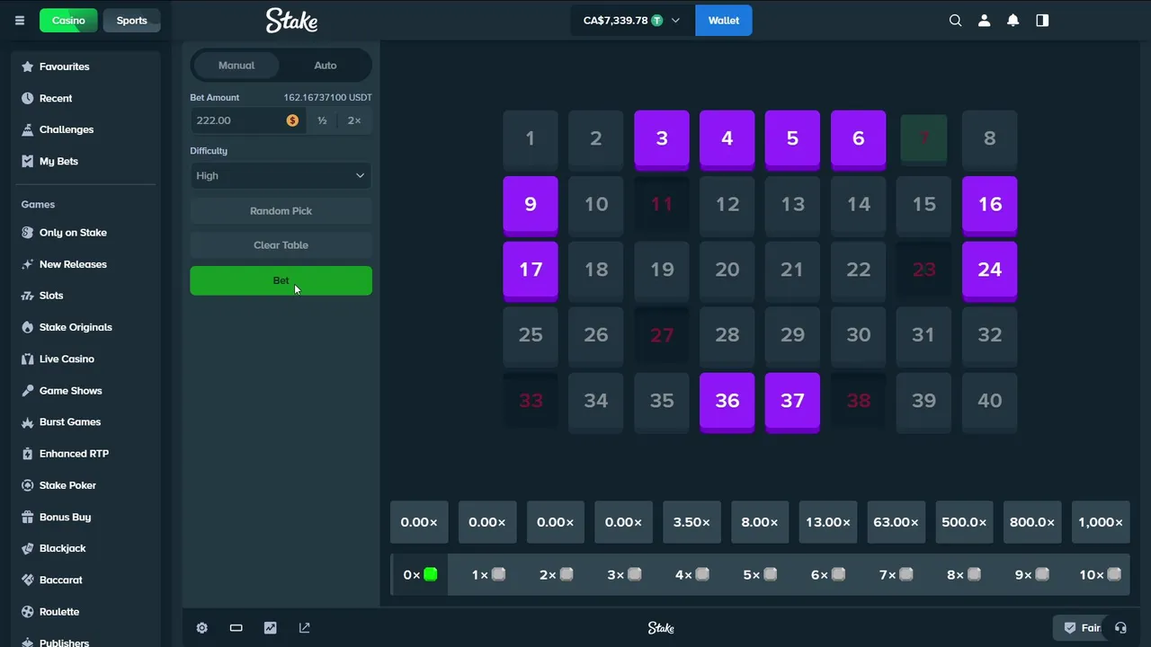Viewport: 1151px width, 647px height.
Task: Select Keno tile number 29
Action: (793, 336)
